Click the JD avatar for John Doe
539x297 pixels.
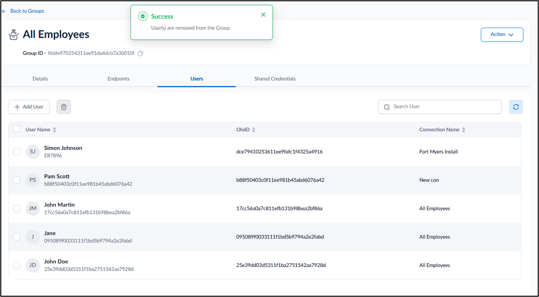coord(33,265)
